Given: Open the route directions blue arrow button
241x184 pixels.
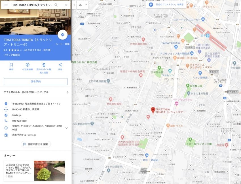Looking at the screenshot, I should pos(63,35).
